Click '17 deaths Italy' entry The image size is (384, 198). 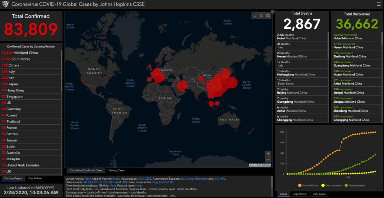(x=301, y=64)
